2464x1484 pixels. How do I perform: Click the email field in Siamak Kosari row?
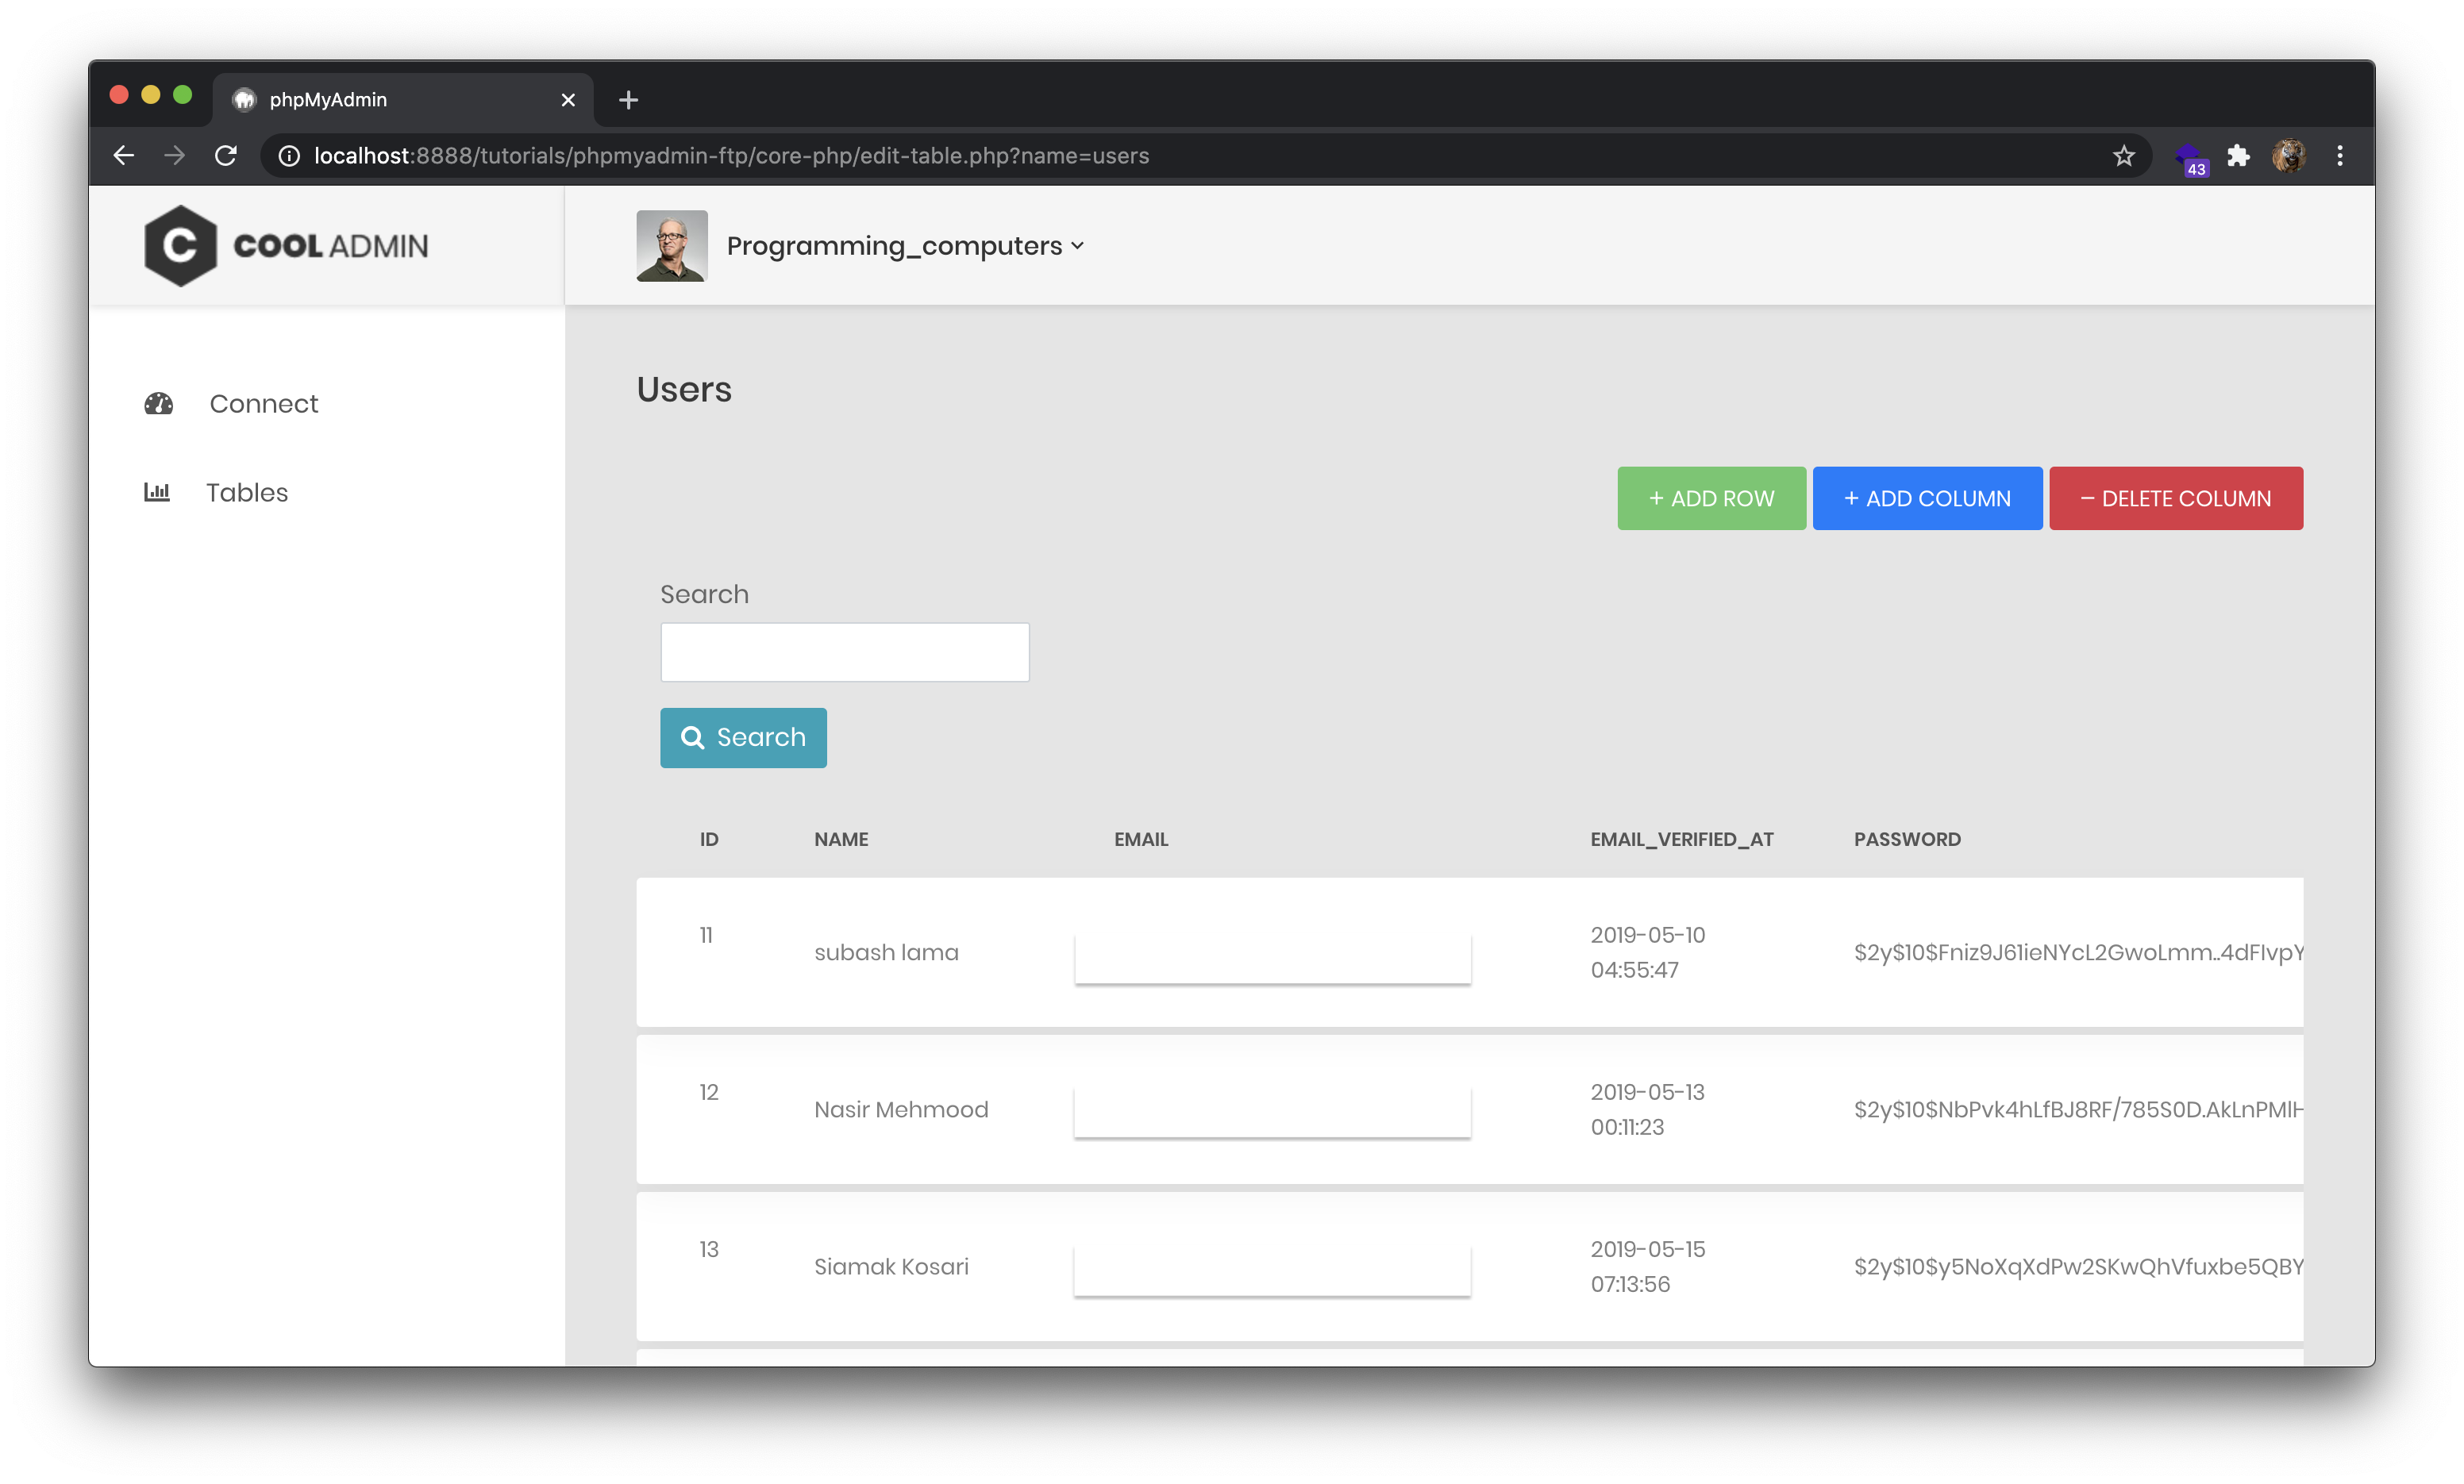tap(1272, 1272)
